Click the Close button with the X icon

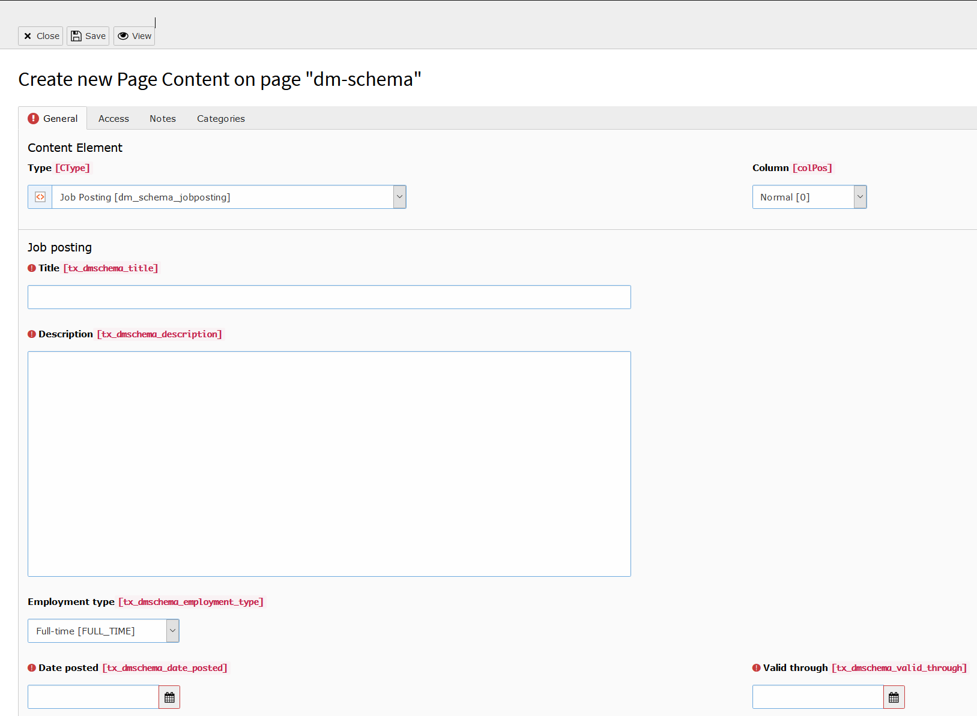(41, 36)
